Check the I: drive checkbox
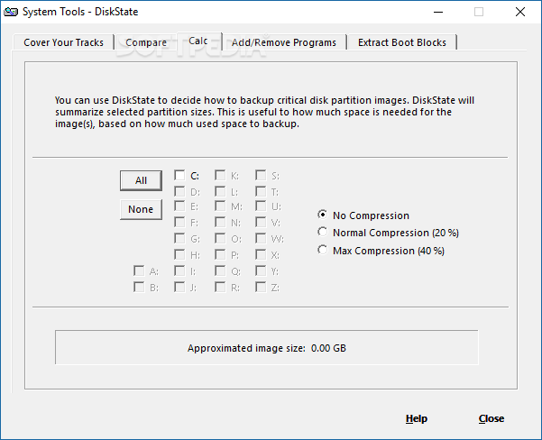The image size is (542, 440). pos(179,270)
